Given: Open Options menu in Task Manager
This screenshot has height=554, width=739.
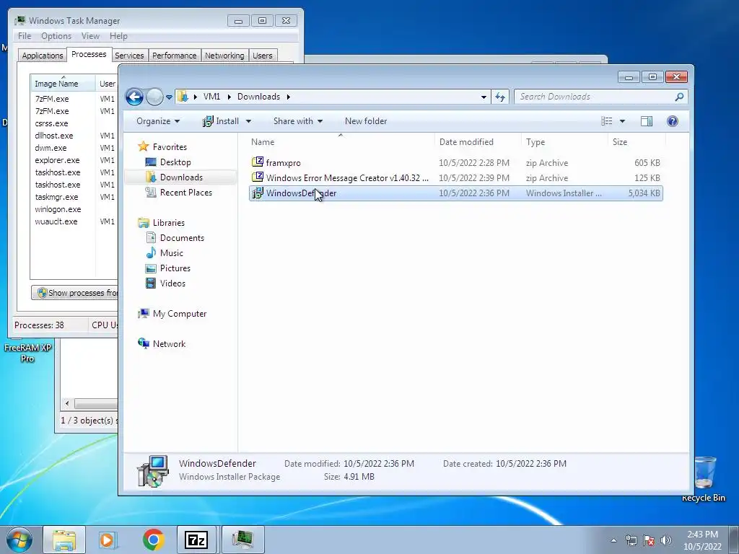Looking at the screenshot, I should tap(56, 36).
